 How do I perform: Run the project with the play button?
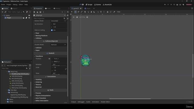[x=165, y=5]
